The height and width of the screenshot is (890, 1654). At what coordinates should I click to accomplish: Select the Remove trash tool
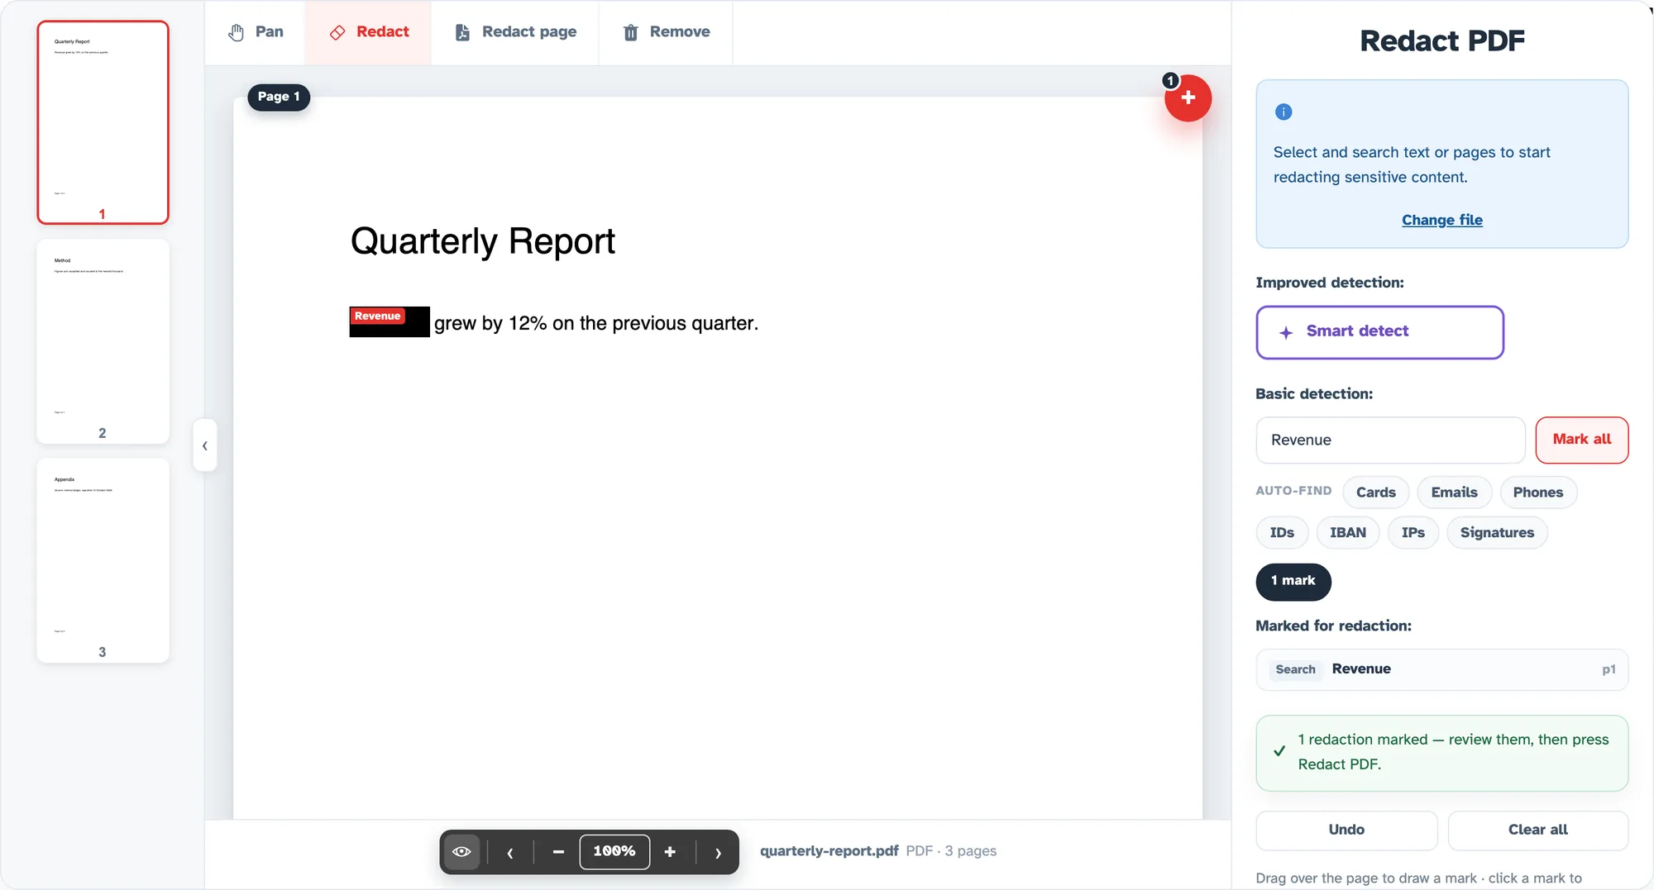[666, 32]
